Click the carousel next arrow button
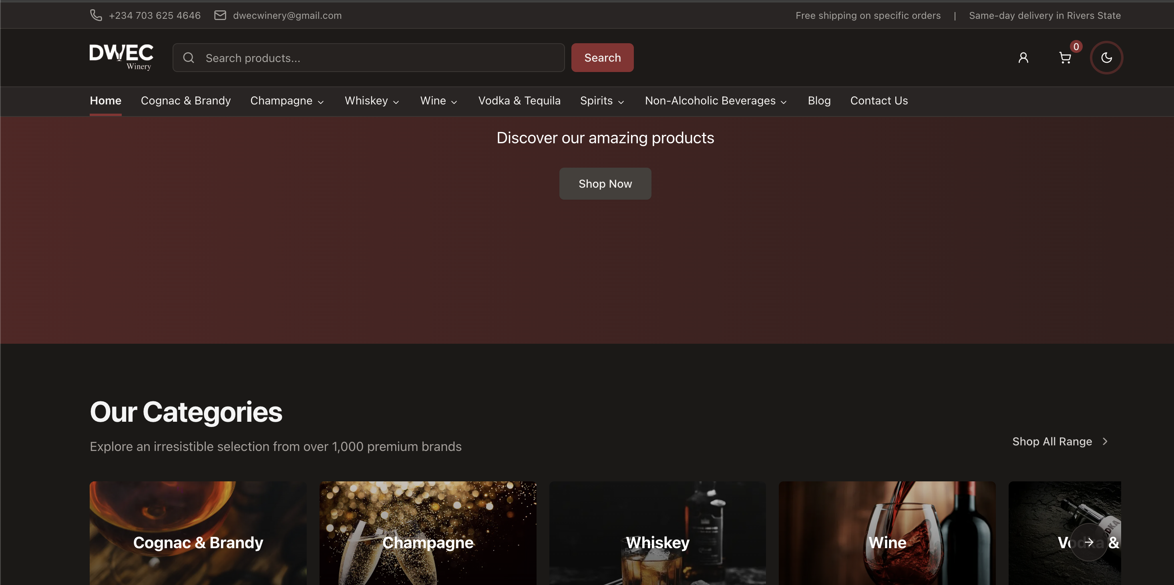 pos(1089,542)
